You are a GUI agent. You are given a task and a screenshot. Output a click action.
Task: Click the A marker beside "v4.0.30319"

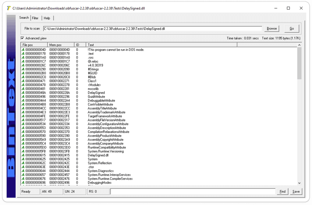tap(23, 65)
